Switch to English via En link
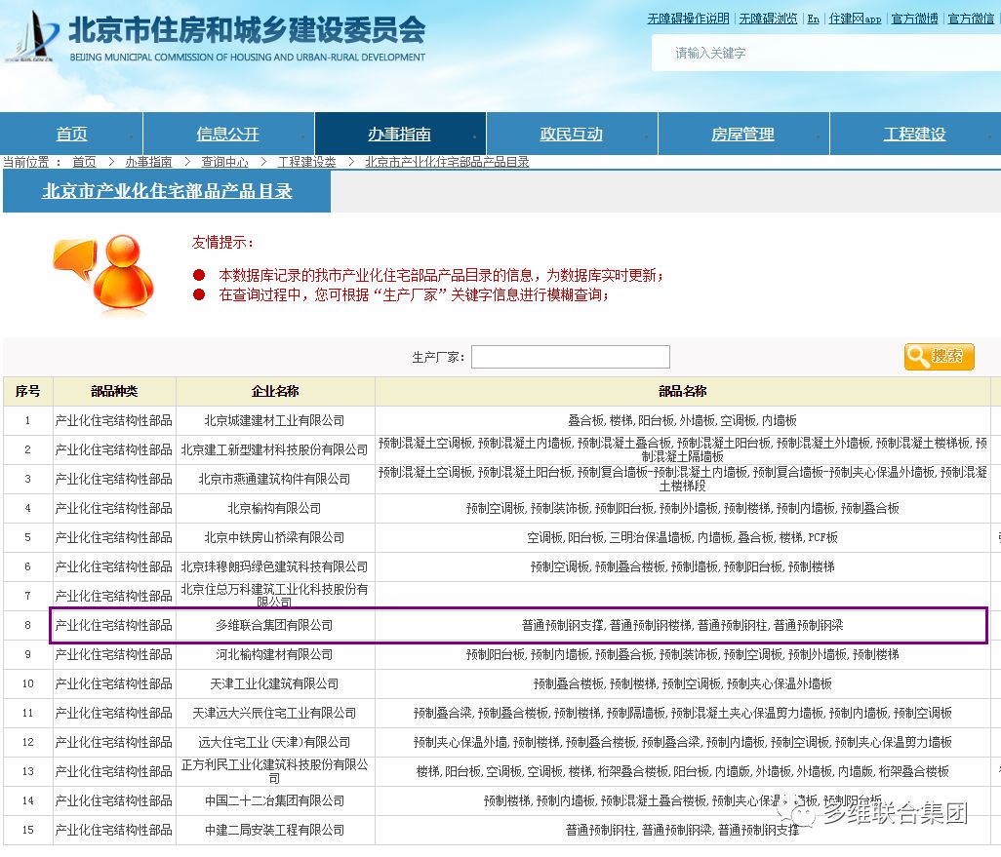 tap(814, 19)
